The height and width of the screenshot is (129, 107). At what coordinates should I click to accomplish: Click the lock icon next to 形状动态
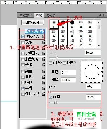(43, 36)
